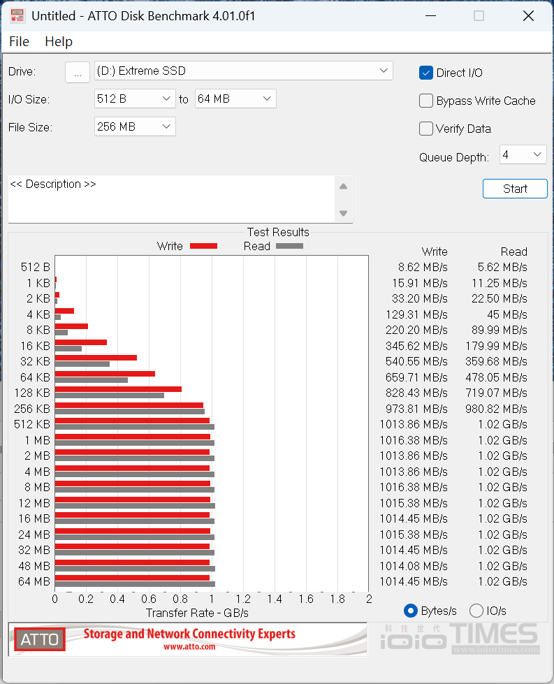Click the drive browse "..." button
The width and height of the screenshot is (554, 684).
coord(78,72)
